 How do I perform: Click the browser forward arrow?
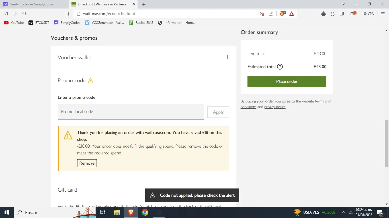pyautogui.click(x=15, y=14)
